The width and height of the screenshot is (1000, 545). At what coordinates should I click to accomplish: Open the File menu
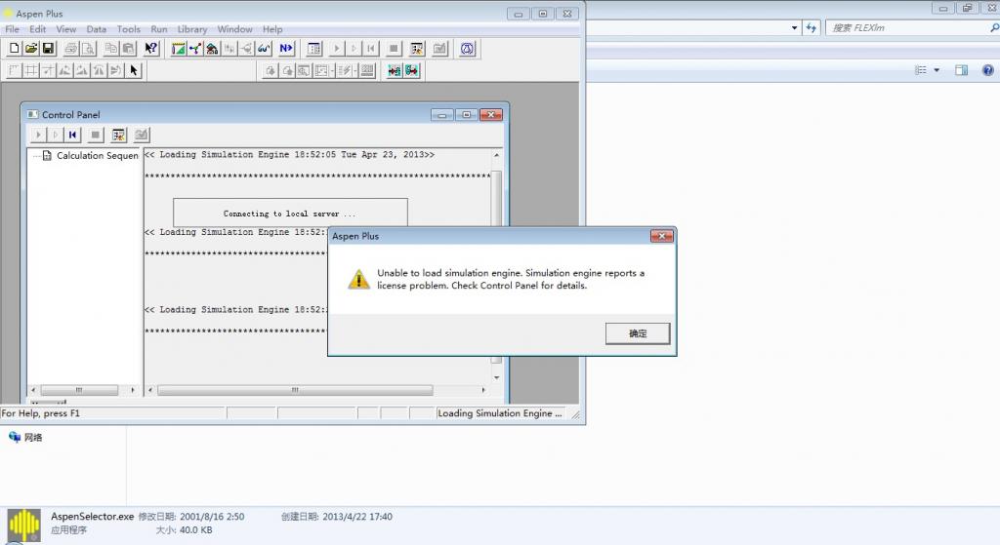12,29
